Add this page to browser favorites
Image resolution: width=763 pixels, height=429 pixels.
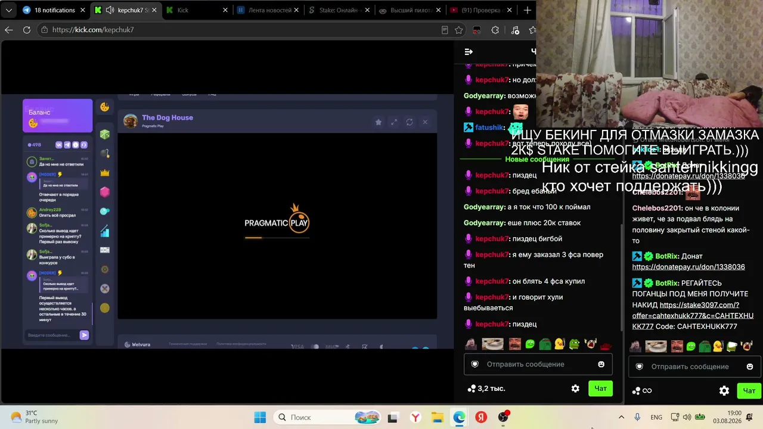[x=459, y=30]
